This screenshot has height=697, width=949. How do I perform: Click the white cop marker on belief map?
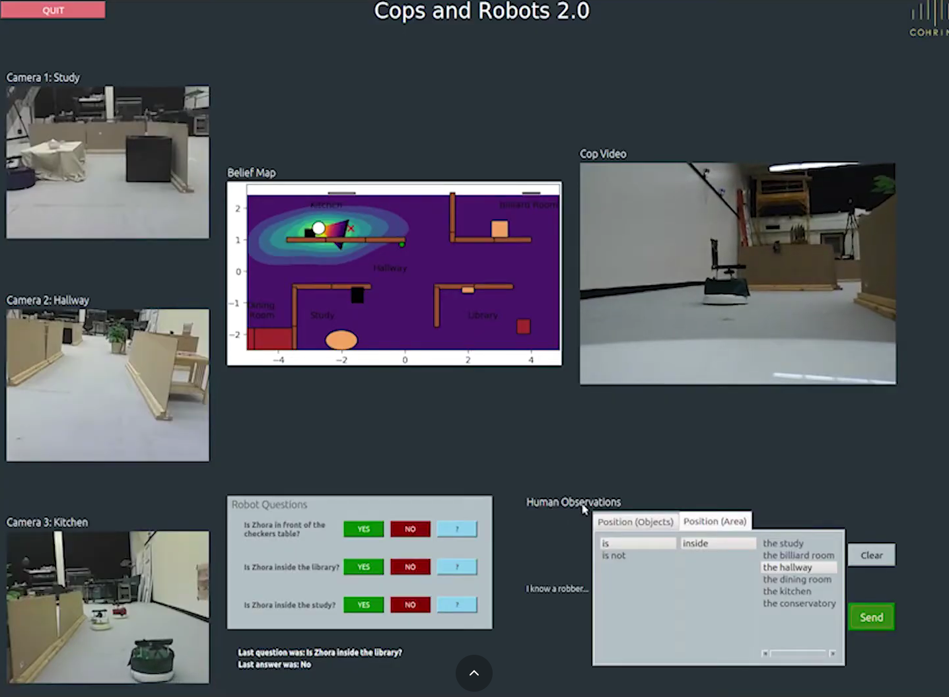318,228
